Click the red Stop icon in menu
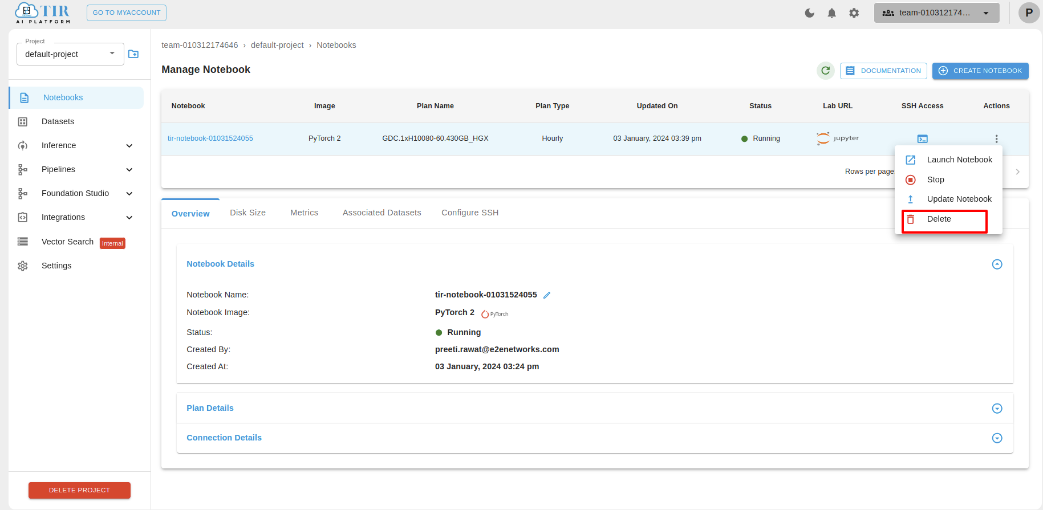The image size is (1043, 510). [911, 179]
